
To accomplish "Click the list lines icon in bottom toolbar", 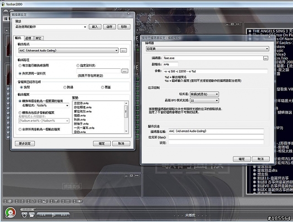I will tap(68, 201).
